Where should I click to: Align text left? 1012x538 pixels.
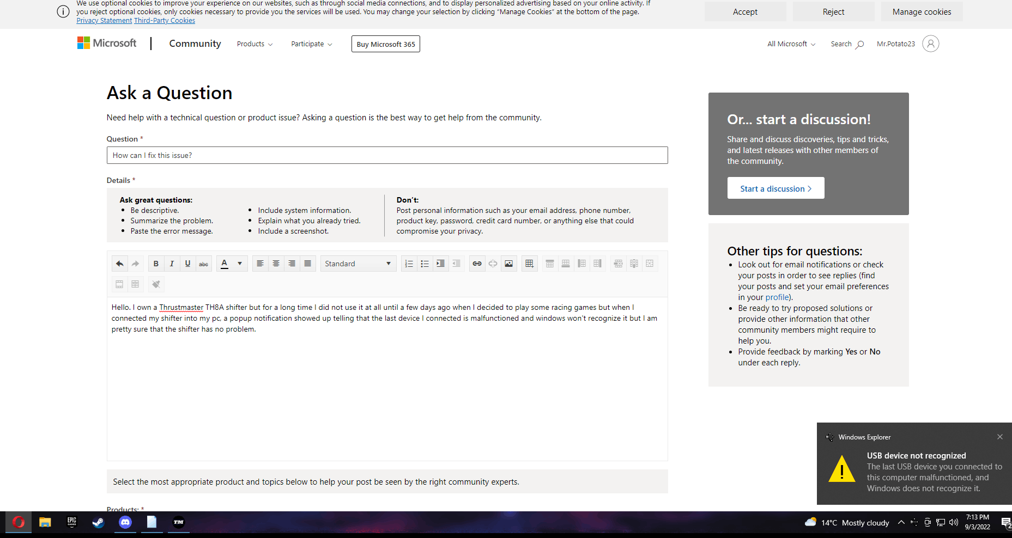tap(260, 264)
